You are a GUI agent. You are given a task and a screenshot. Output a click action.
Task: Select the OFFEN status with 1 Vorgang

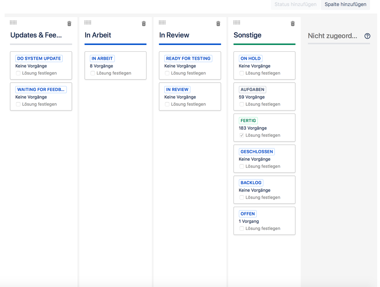248,214
